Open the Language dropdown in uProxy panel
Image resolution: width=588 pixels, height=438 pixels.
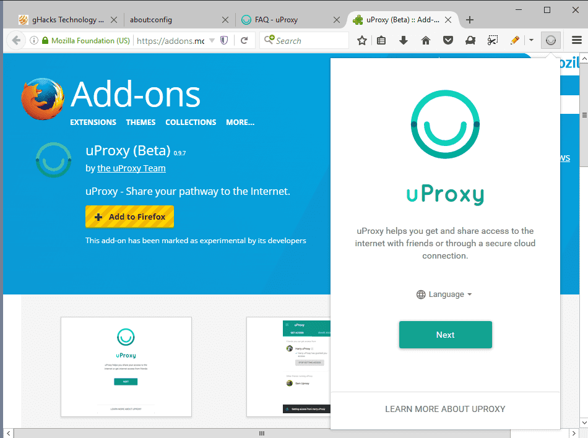[444, 294]
